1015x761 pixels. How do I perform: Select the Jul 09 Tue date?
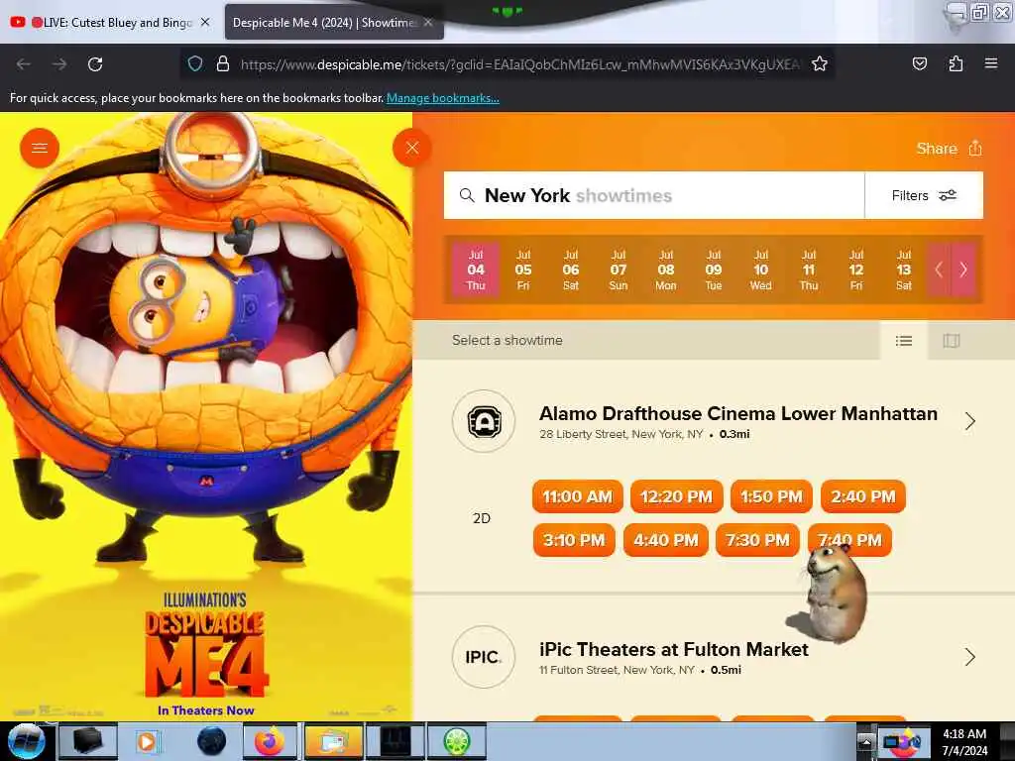point(714,270)
